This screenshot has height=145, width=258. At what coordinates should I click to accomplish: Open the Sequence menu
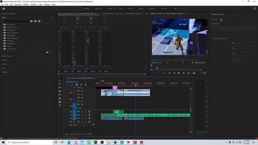pyautogui.click(x=18, y=4)
